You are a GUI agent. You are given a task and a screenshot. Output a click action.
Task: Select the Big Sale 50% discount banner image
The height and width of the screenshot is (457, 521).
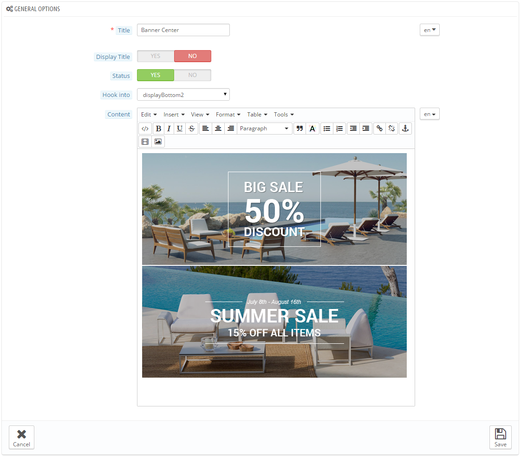pyautogui.click(x=274, y=209)
